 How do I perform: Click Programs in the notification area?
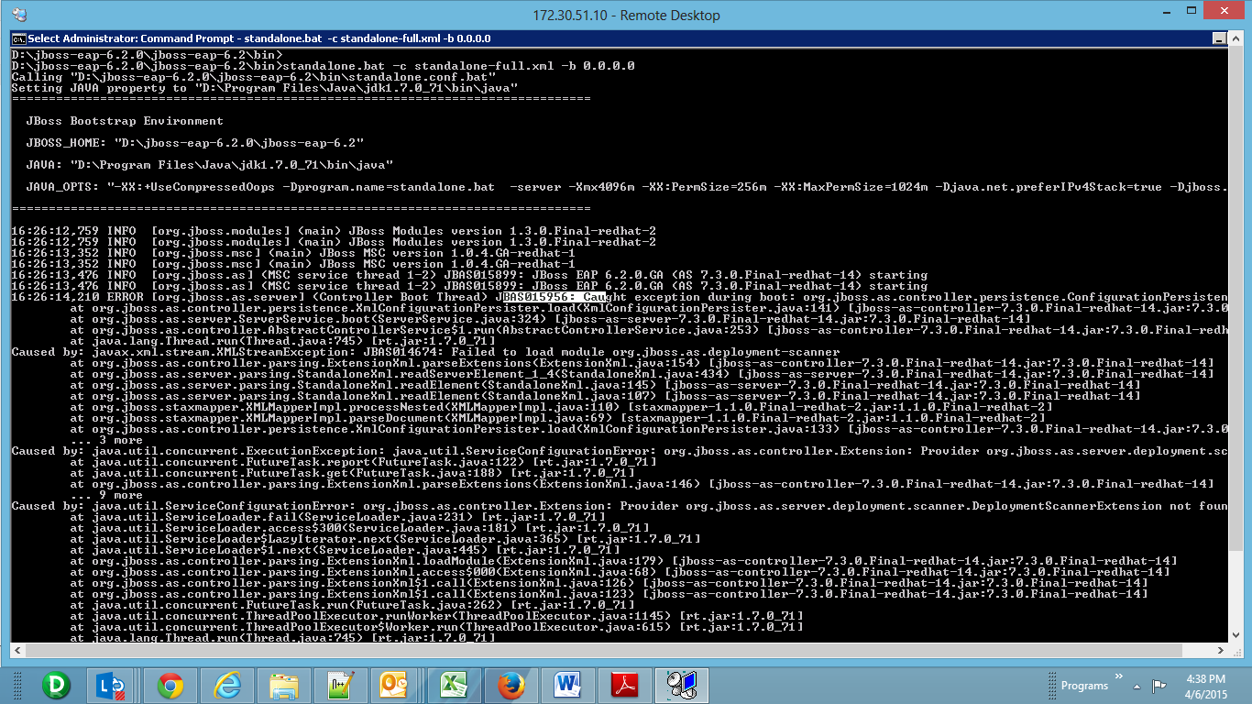pos(1085,685)
